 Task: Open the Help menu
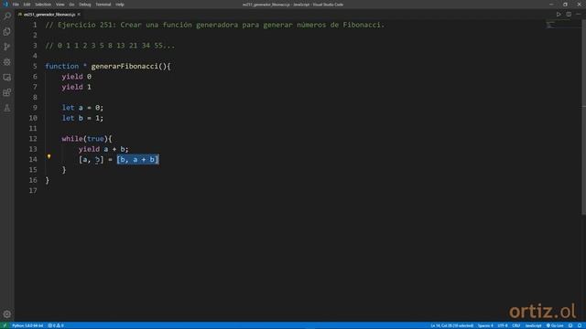(120, 5)
